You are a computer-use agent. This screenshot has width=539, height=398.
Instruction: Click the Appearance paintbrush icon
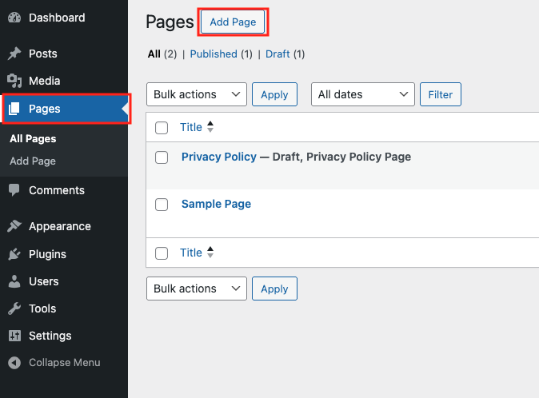(14, 226)
